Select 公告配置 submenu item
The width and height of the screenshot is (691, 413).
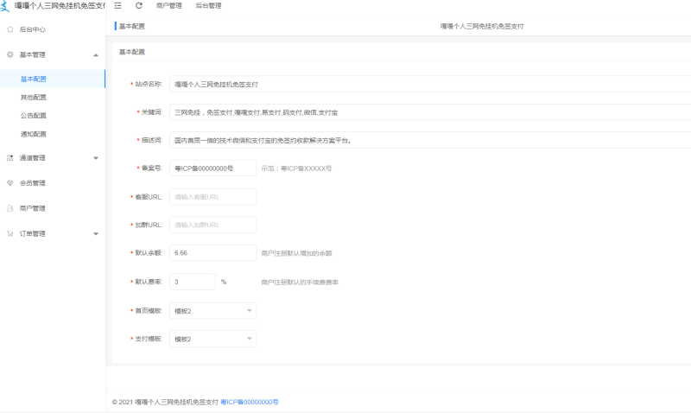[x=34, y=116]
